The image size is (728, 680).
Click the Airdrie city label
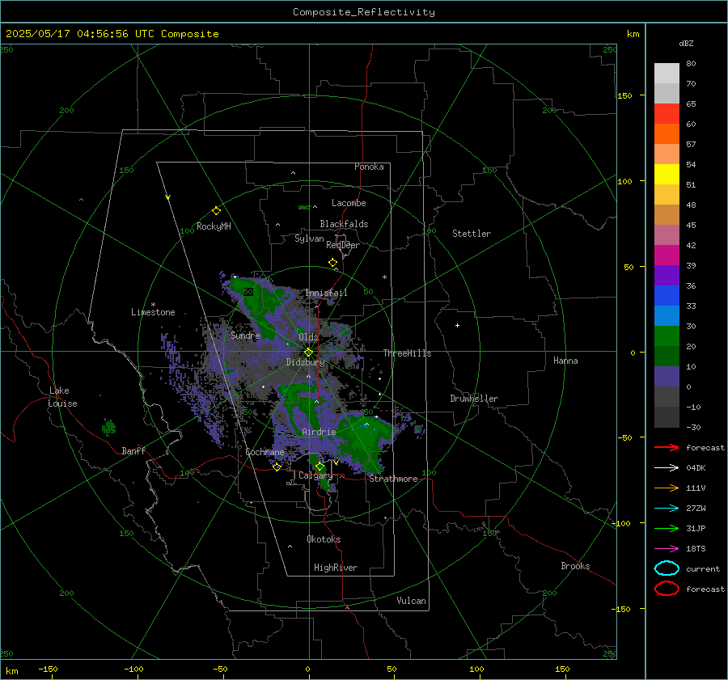coord(319,432)
